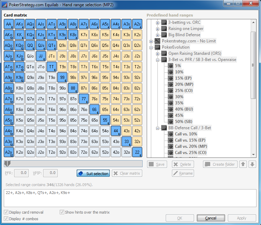Select the QJo hand cell

pyautogui.click(x=30, y=56)
